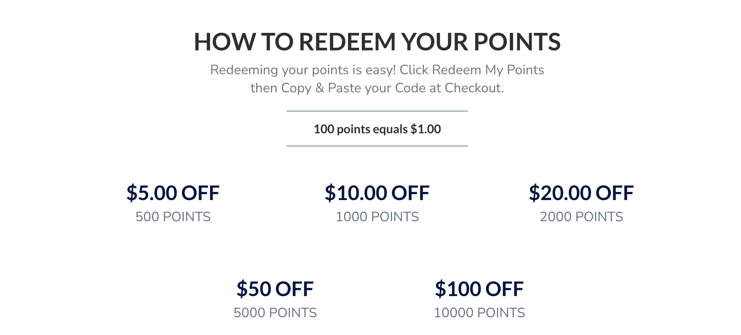Select the $5.00 OFF reward

click(173, 193)
